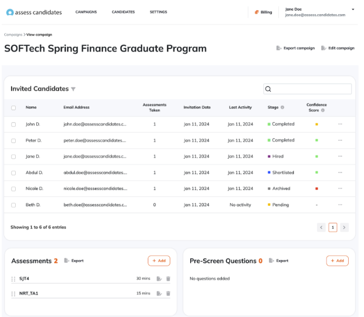364x317 pixels.
Task: Open the Jane Doe account menu arrow
Action: click(x=353, y=9)
